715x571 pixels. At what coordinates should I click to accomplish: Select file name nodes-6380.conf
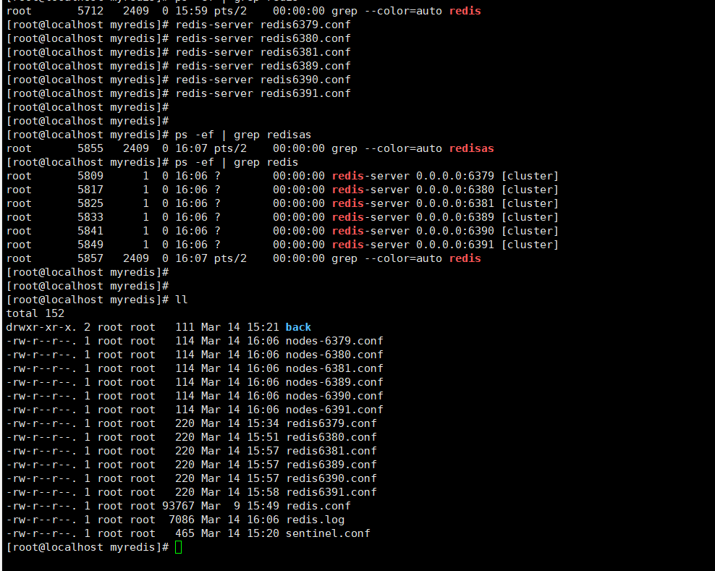(x=334, y=355)
